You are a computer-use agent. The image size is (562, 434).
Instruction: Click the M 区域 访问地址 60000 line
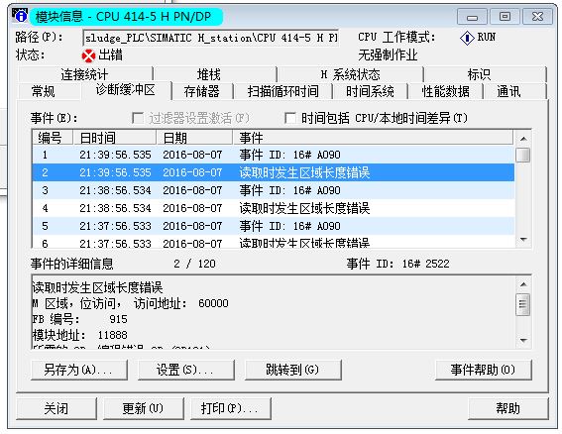(x=131, y=303)
